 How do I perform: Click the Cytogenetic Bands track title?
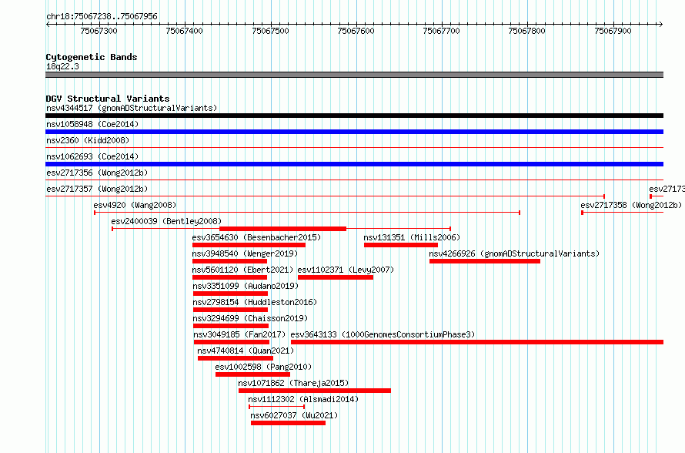92,57
